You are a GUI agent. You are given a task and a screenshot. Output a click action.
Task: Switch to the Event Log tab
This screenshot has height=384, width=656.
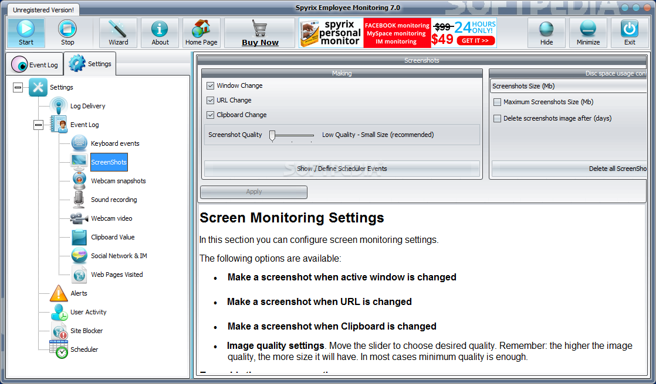click(35, 64)
